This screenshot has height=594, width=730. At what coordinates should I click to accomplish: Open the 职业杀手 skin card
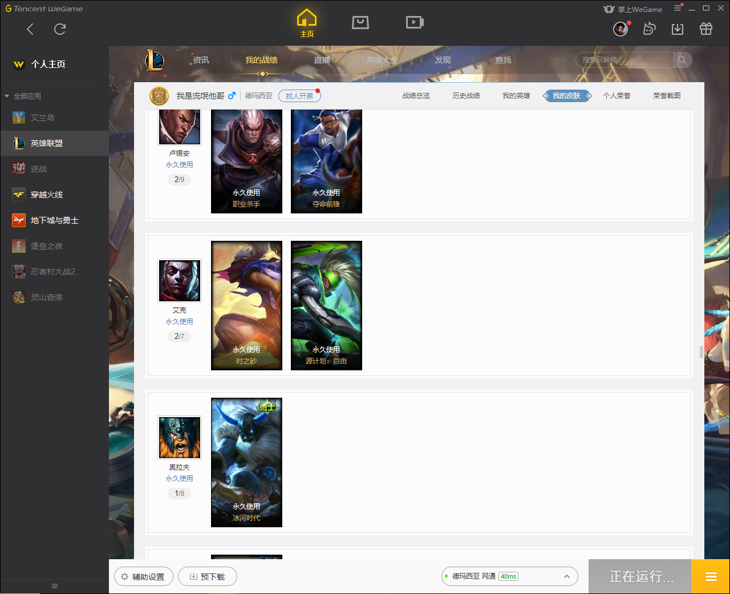(246, 161)
